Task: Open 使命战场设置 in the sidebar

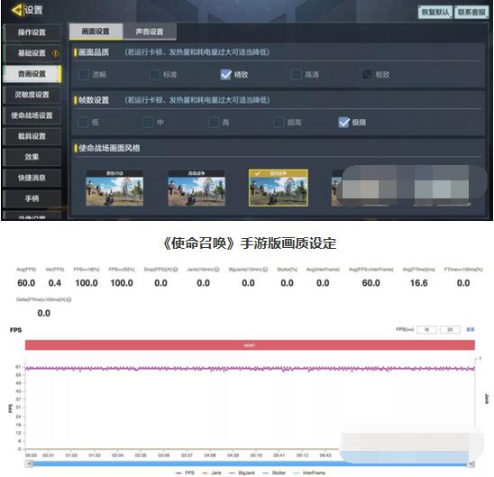Action: point(32,115)
